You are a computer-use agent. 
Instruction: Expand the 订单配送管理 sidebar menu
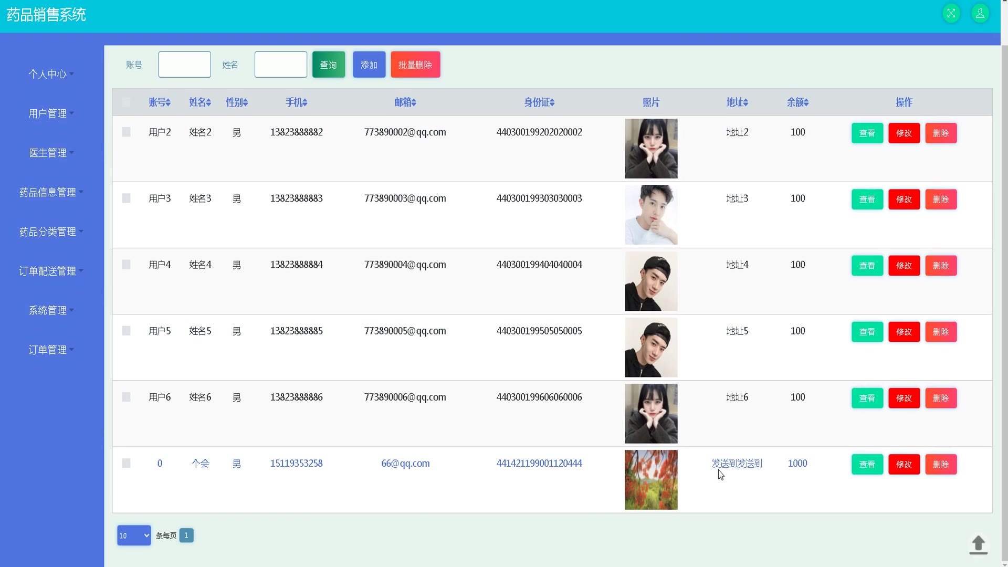pyautogui.click(x=51, y=271)
